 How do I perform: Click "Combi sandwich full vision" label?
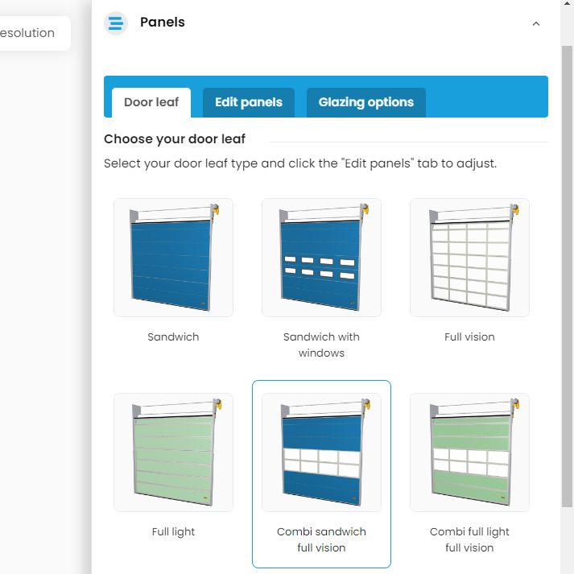[321, 539]
